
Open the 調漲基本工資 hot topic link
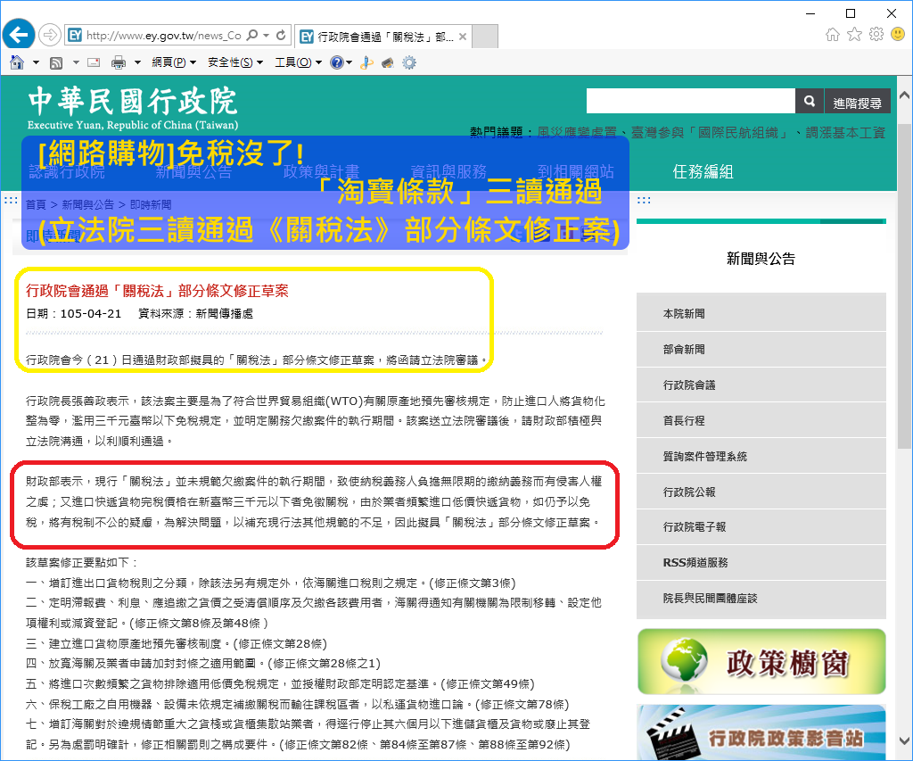coord(845,133)
